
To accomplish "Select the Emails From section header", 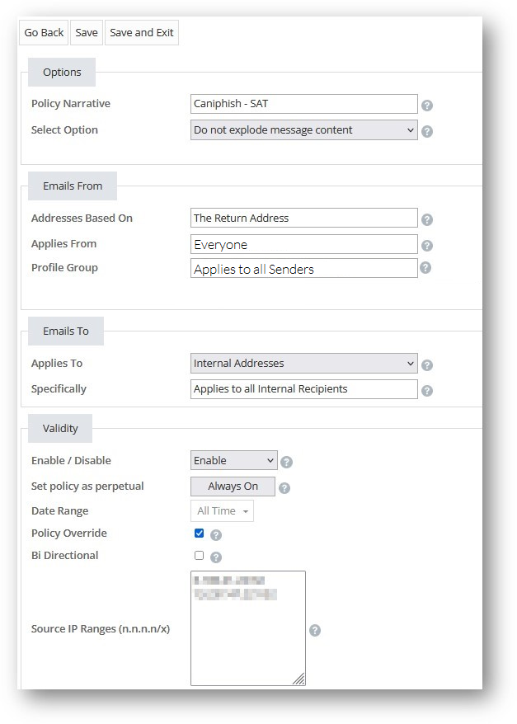I will [x=72, y=186].
